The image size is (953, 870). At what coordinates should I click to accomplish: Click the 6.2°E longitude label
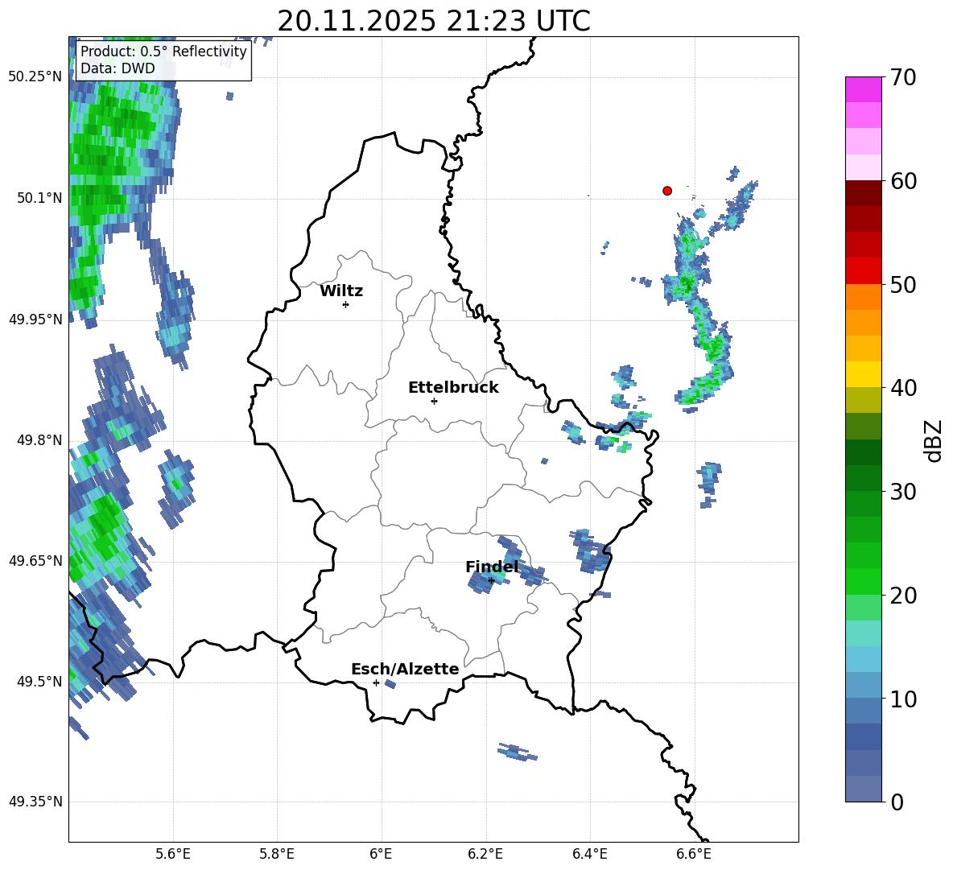(x=485, y=854)
